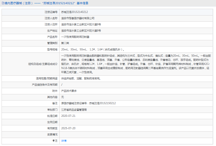Click attachment value 产品技术要求
This screenshot has height=146, width=216.
(69, 91)
